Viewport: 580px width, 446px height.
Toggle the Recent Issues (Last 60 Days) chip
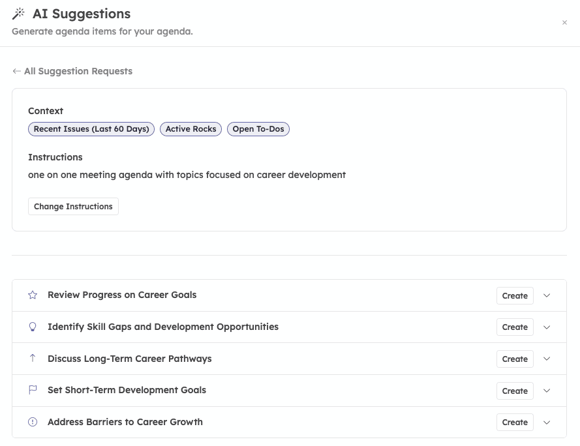91,129
